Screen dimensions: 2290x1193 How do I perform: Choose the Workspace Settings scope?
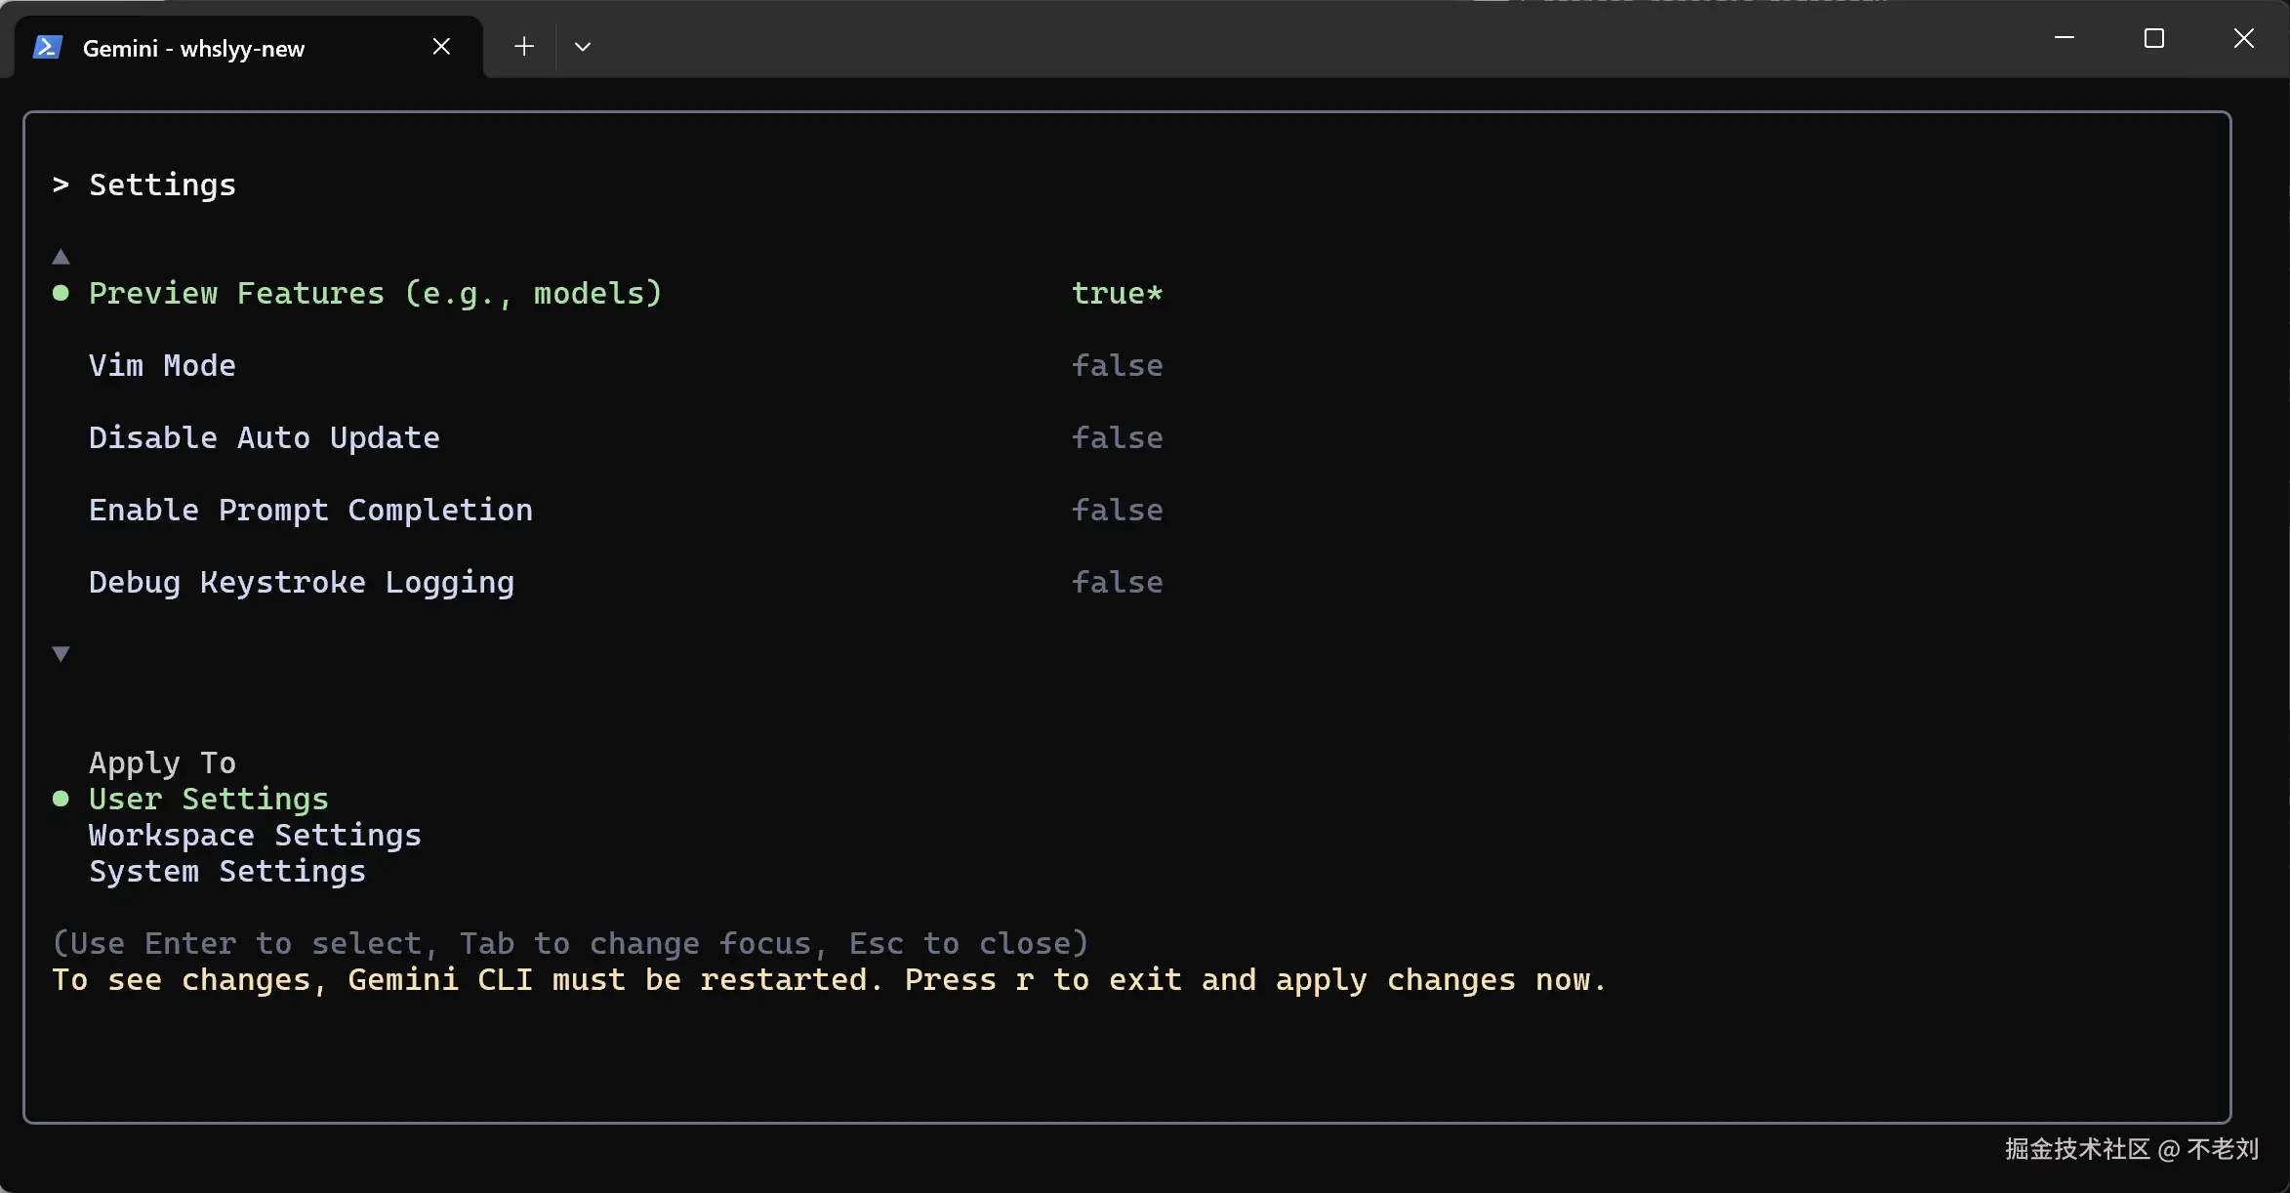coord(255,835)
